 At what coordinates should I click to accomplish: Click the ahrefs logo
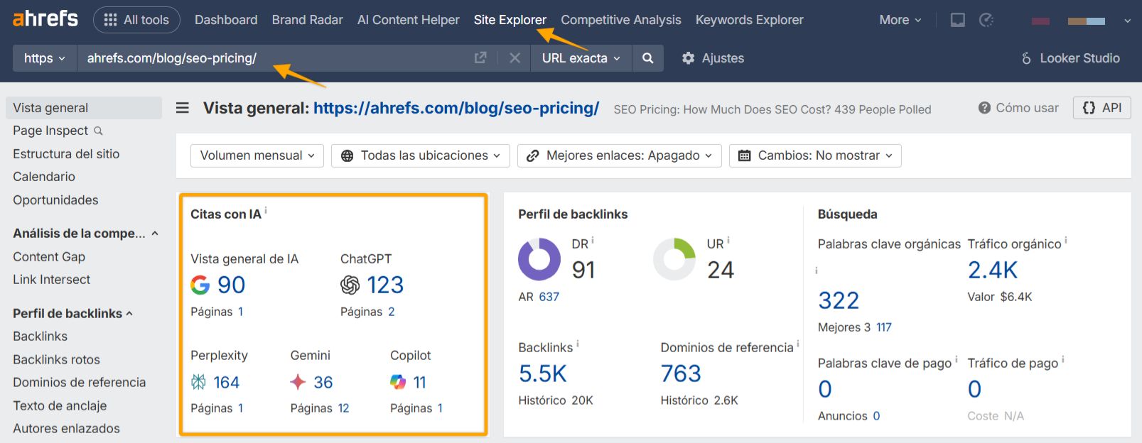(x=45, y=19)
